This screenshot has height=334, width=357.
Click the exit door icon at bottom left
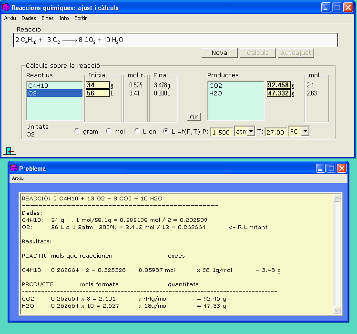coord(10,151)
